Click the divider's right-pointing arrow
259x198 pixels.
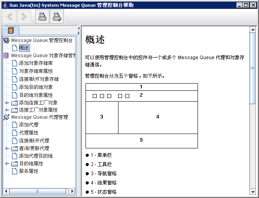[79, 33]
